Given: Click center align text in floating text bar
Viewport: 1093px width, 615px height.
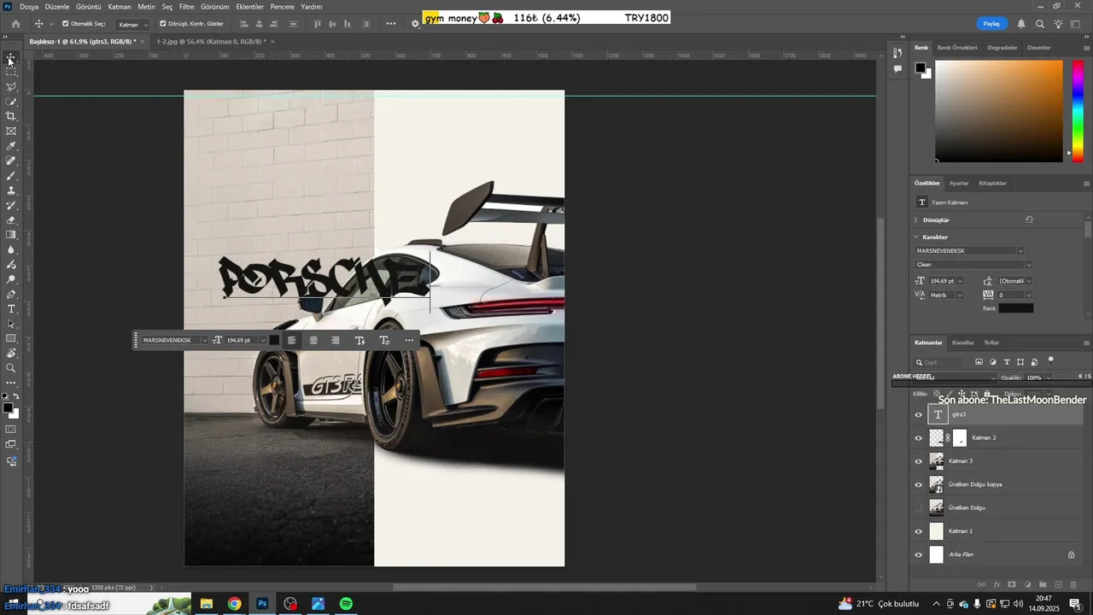Looking at the screenshot, I should [313, 340].
